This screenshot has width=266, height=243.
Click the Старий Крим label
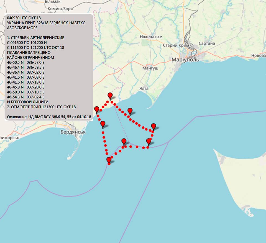(176, 45)
